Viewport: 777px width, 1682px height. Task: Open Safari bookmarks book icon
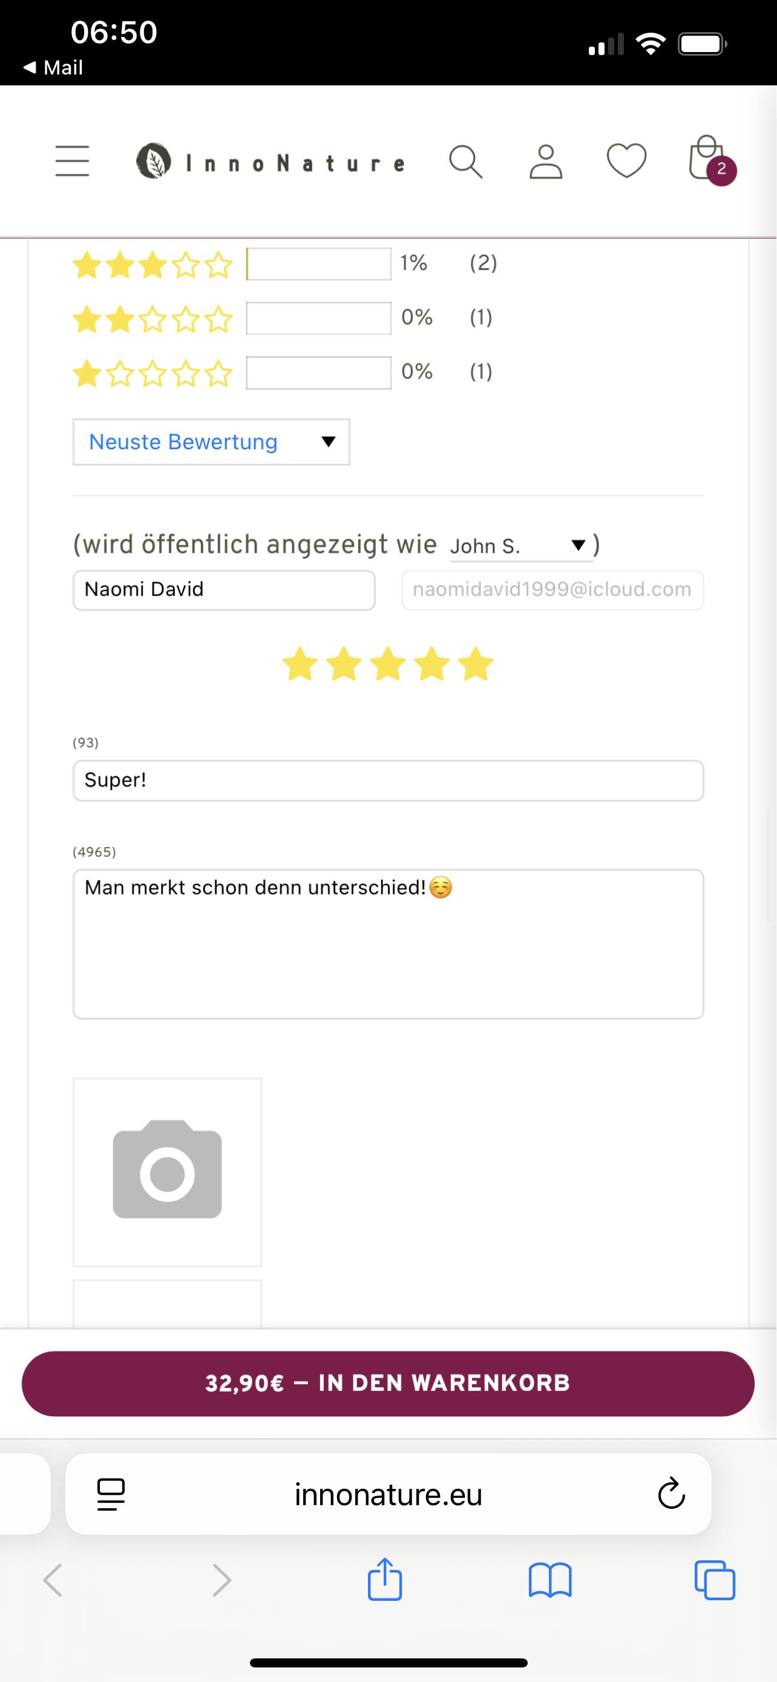[x=550, y=1580]
